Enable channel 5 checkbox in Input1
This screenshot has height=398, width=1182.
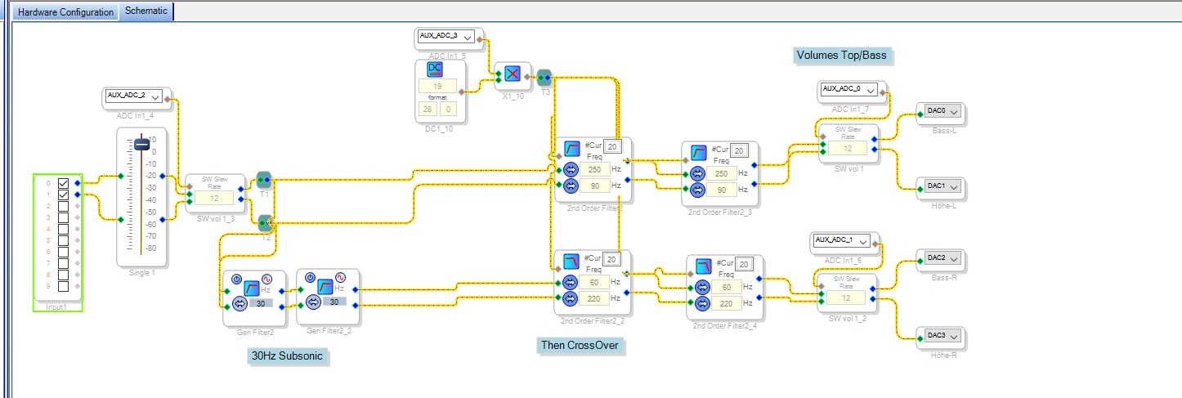63,240
